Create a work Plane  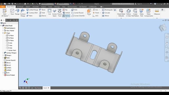tap(89, 12)
